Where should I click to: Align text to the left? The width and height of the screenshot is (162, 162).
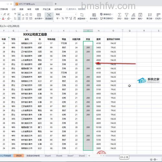tap(15, 18)
